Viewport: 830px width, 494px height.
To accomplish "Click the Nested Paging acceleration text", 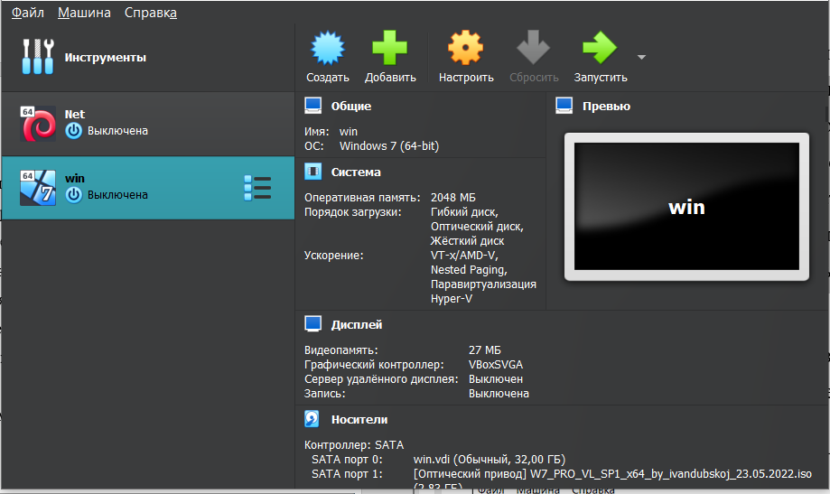I will coord(469,270).
